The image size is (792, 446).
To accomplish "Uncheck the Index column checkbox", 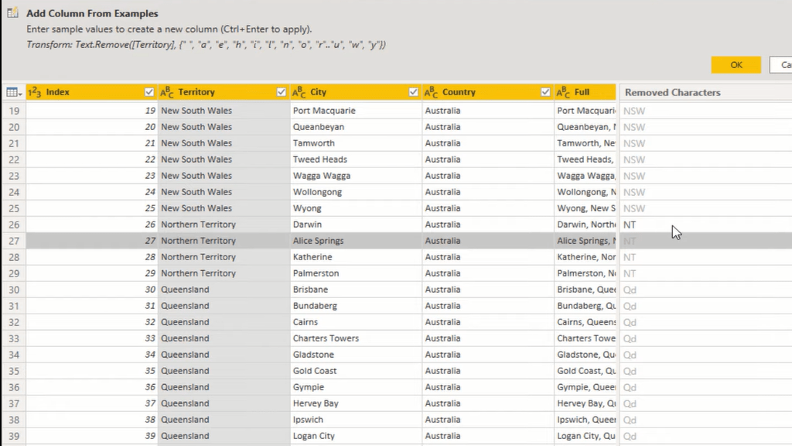I will tap(149, 92).
